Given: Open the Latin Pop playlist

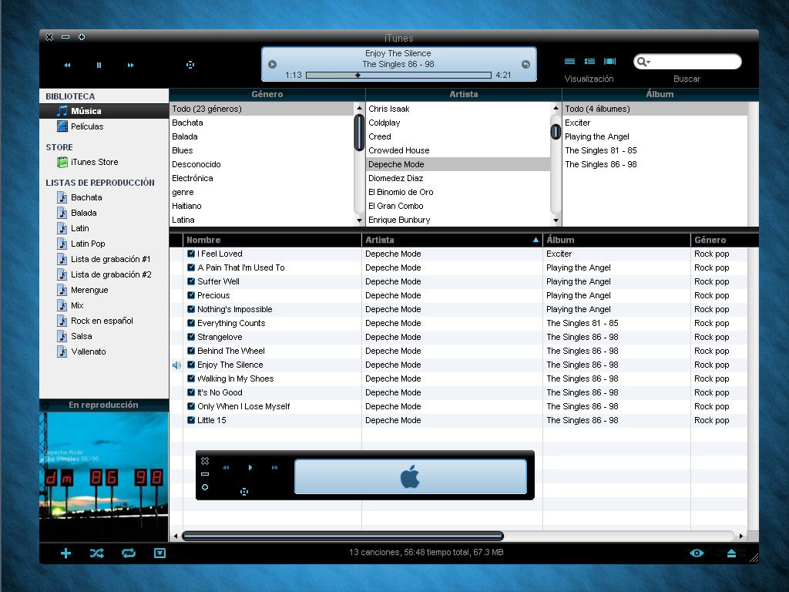Looking at the screenshot, I should pyautogui.click(x=104, y=244).
